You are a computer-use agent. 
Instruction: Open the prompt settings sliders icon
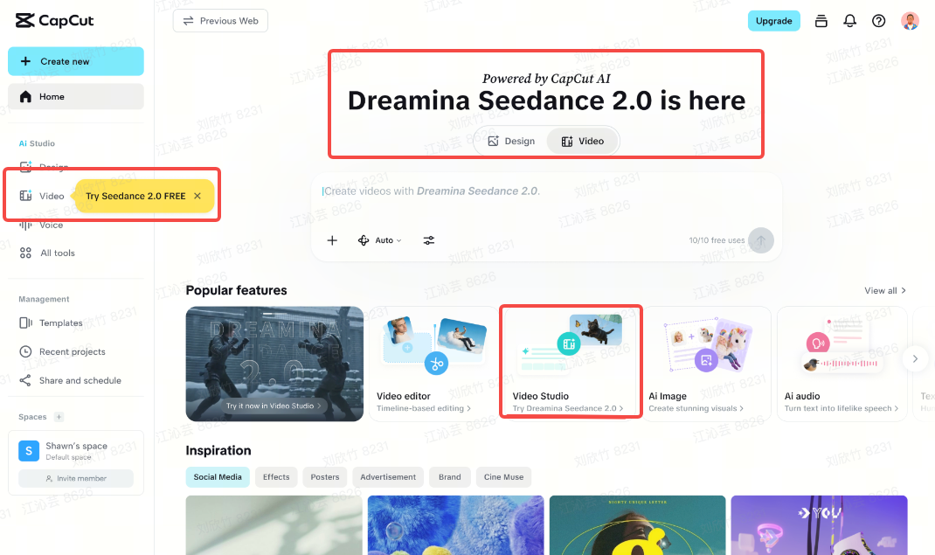[x=429, y=240]
